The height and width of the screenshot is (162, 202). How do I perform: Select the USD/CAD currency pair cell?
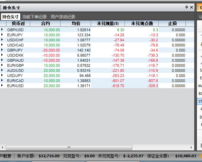point(15,45)
